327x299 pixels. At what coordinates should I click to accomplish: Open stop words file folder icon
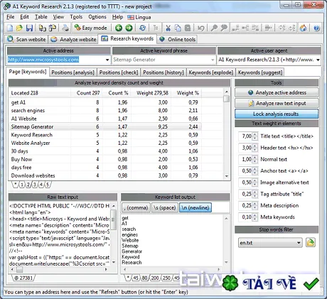(x=311, y=243)
